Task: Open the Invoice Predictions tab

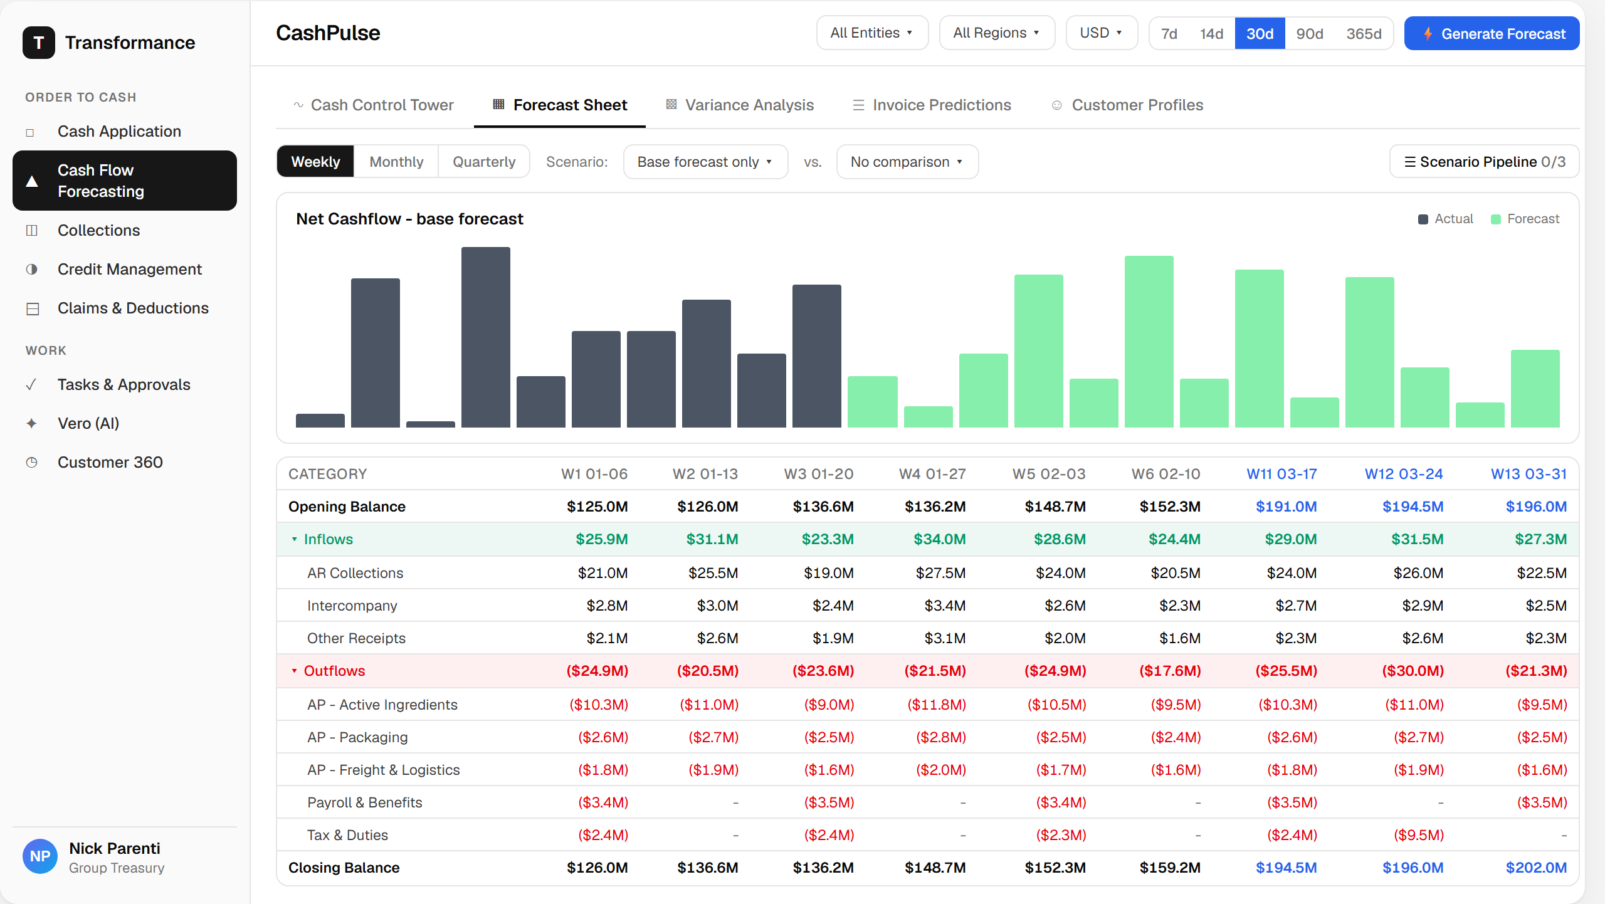Action: click(932, 105)
